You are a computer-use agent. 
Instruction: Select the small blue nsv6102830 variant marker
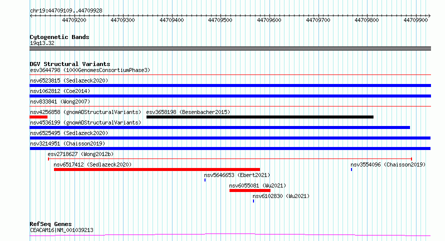point(253,201)
